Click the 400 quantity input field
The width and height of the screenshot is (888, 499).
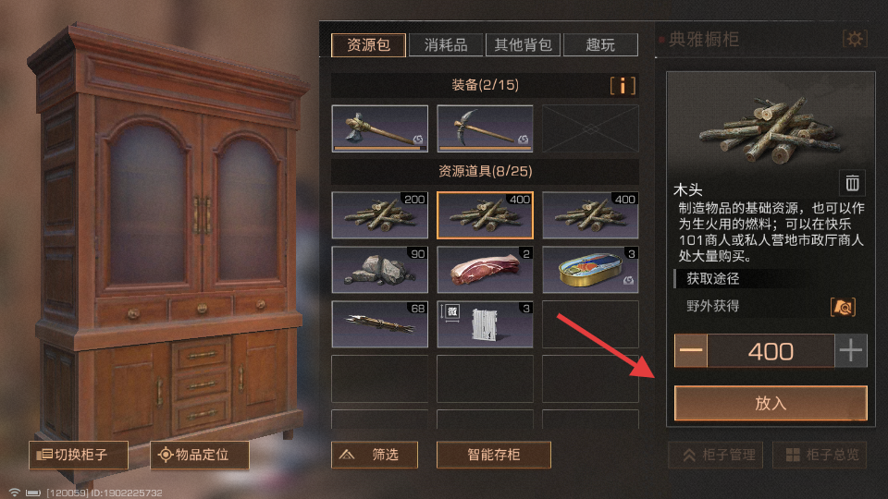[x=771, y=351]
